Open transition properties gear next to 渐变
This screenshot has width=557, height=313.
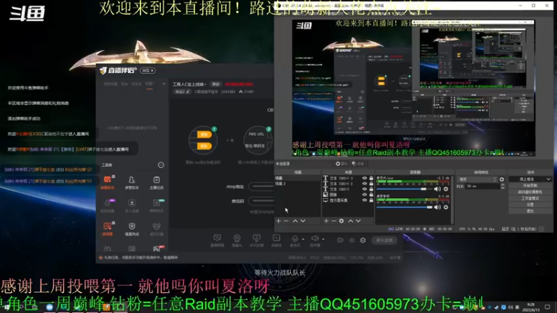pos(501,179)
